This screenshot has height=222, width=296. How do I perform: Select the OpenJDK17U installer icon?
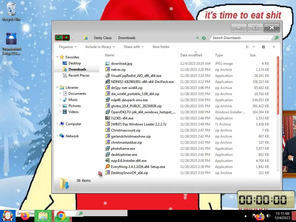click(x=108, y=112)
